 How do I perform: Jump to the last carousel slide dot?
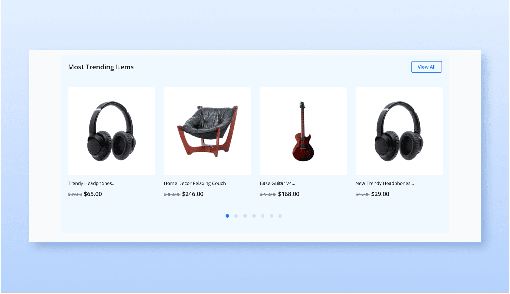tap(280, 216)
